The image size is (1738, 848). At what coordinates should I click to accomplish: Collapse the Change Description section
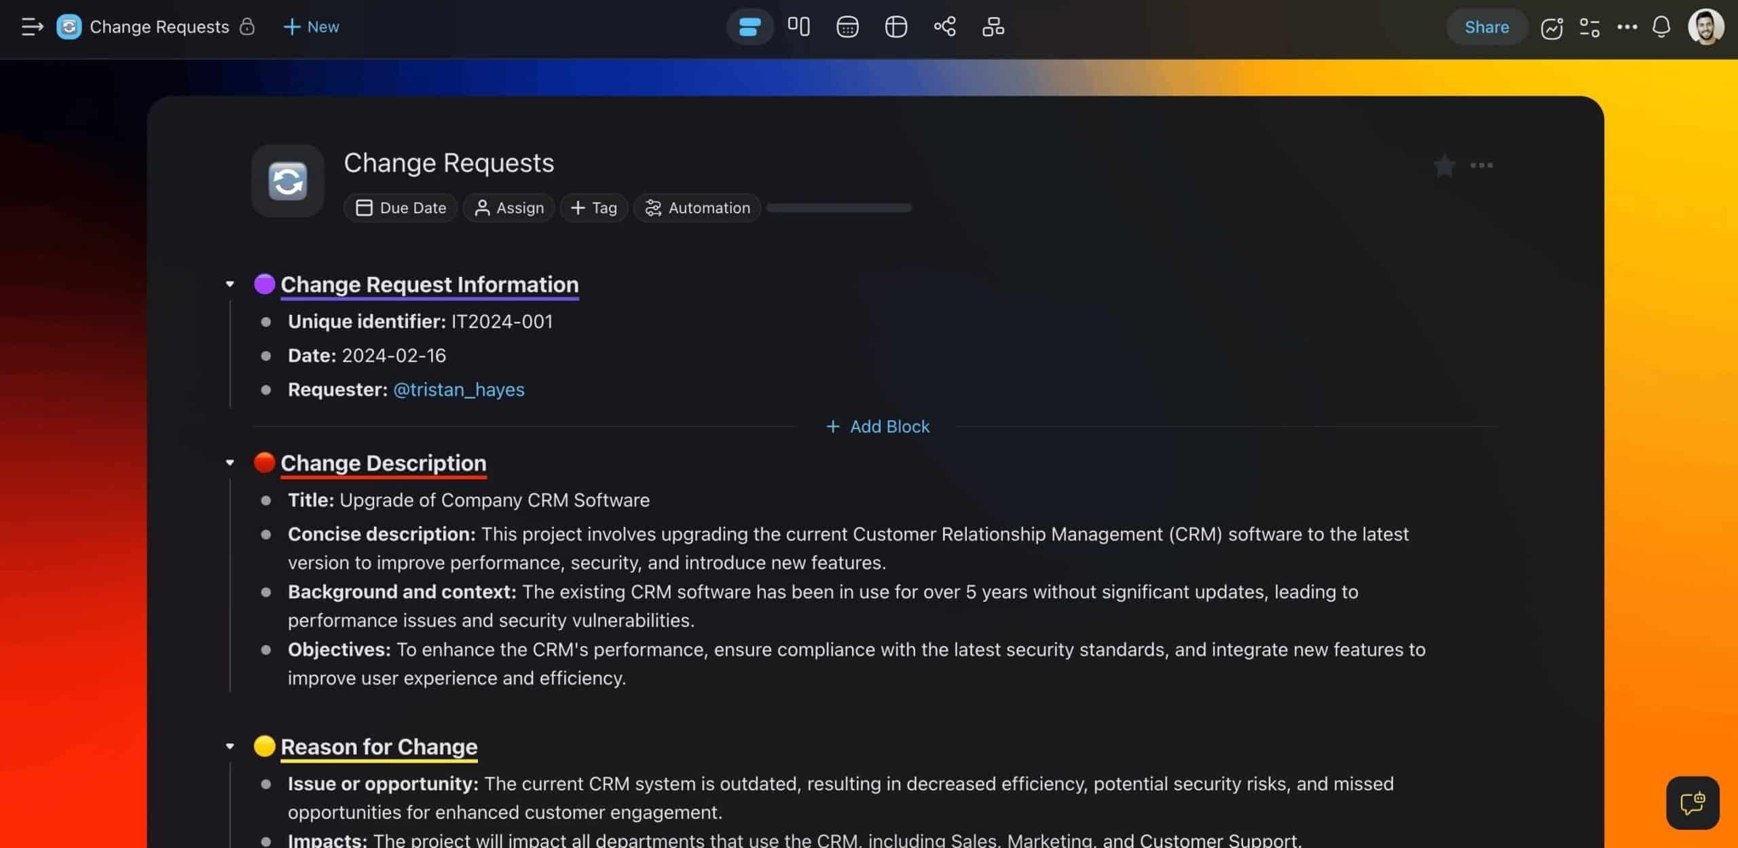tap(229, 462)
